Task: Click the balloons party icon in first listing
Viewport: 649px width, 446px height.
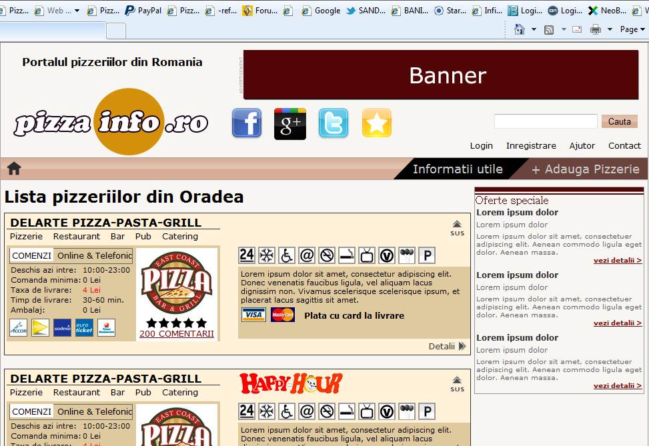Action: tap(407, 256)
